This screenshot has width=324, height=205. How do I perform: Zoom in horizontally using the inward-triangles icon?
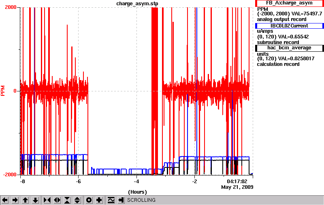click(x=47, y=200)
